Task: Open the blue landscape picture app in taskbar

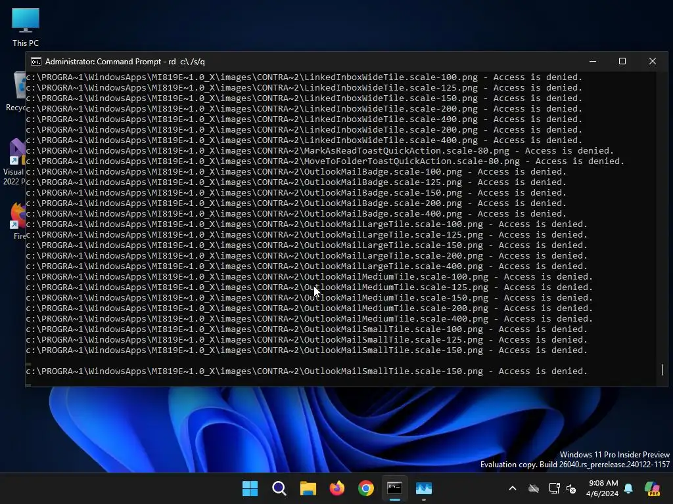Action: click(x=424, y=488)
